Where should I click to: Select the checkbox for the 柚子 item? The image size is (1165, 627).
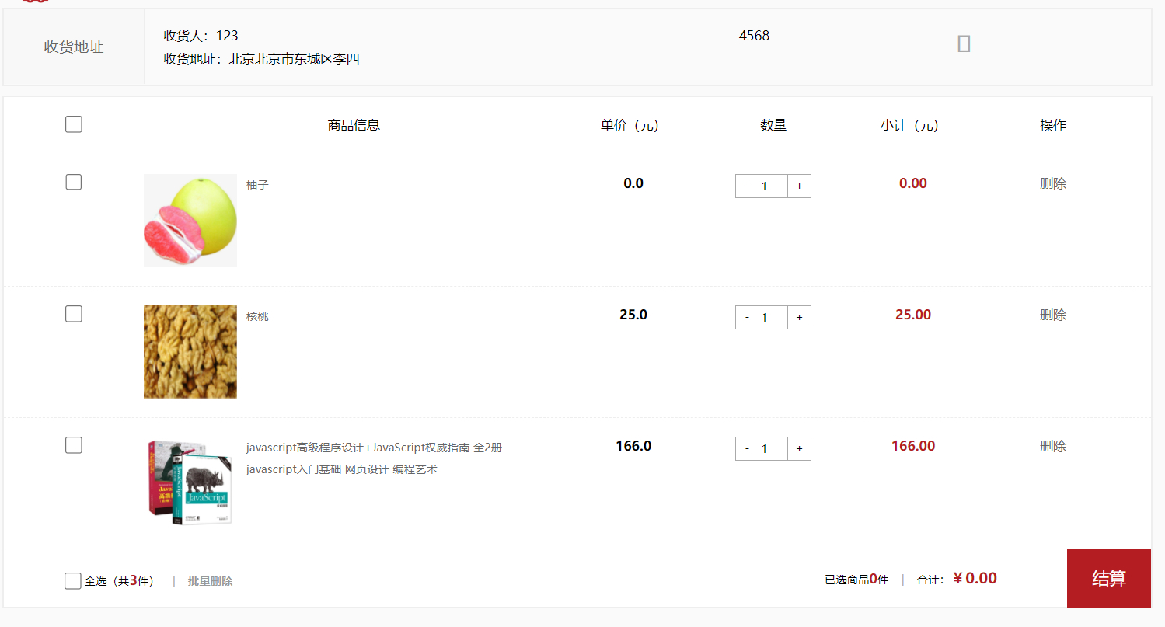73,182
